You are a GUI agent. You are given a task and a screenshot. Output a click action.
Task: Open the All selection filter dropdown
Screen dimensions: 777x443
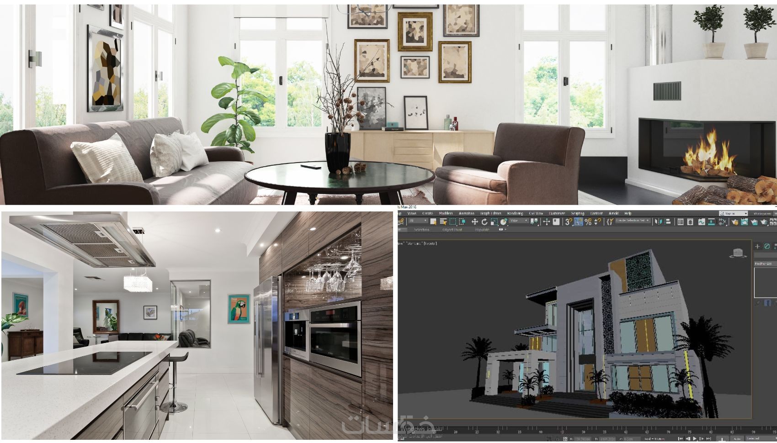(x=418, y=221)
